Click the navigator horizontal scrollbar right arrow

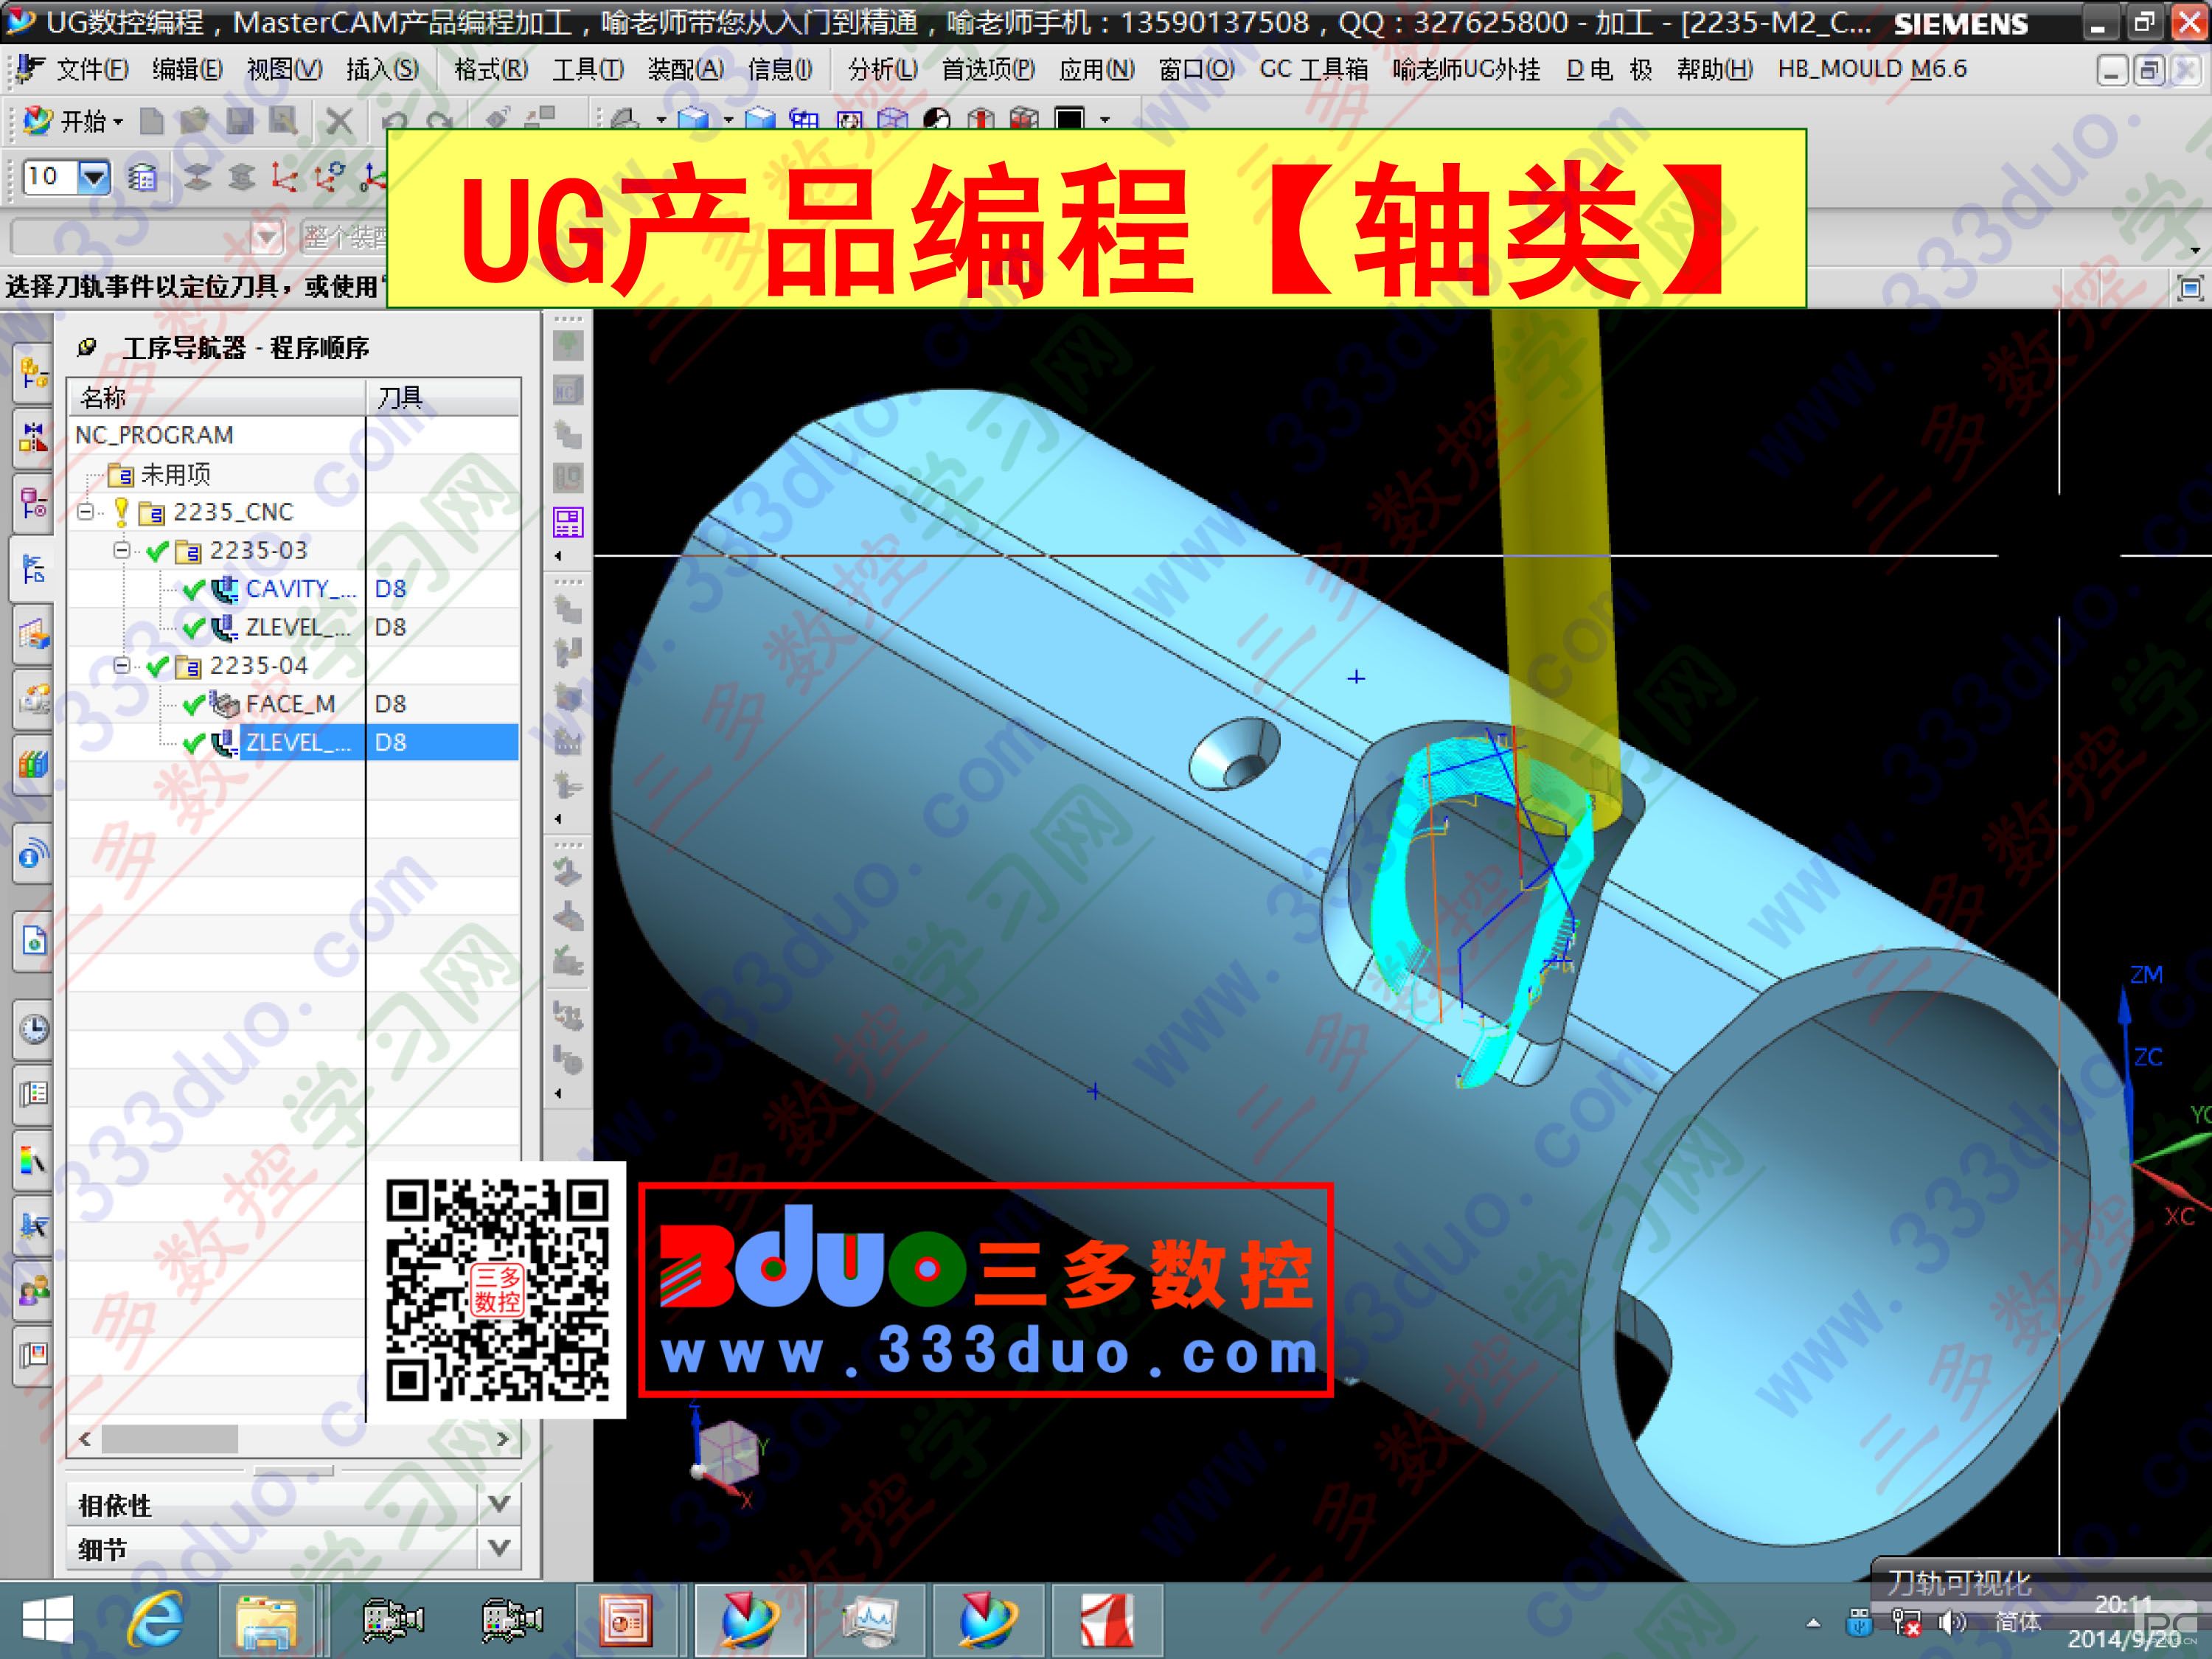click(503, 1438)
